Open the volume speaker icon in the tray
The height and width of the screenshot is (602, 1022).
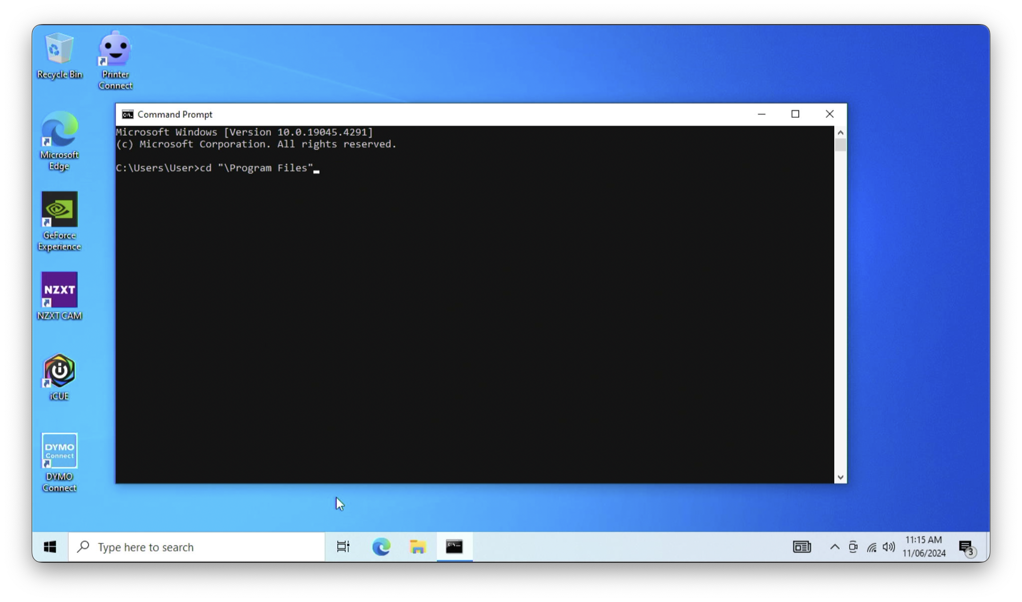coord(889,547)
